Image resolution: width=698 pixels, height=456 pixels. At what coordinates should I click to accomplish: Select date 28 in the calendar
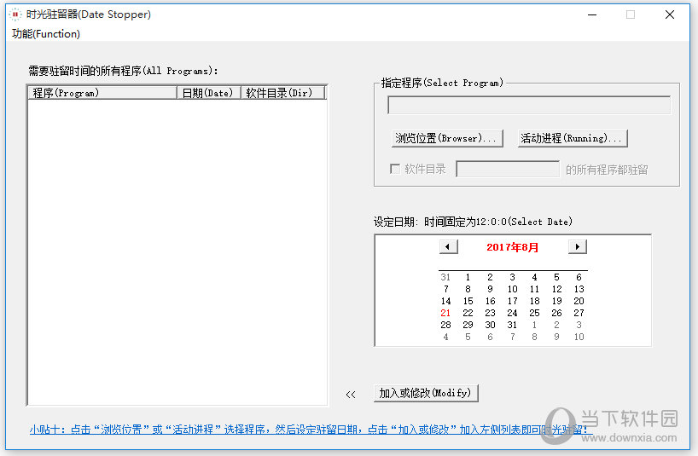[x=445, y=325]
